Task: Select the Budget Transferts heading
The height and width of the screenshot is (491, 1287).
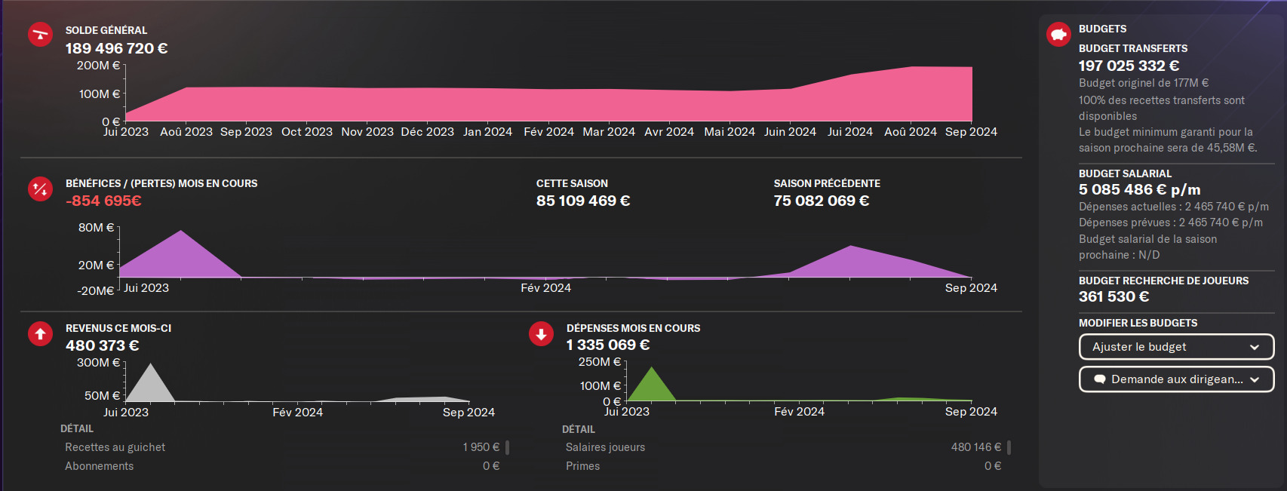Action: [x=1132, y=48]
